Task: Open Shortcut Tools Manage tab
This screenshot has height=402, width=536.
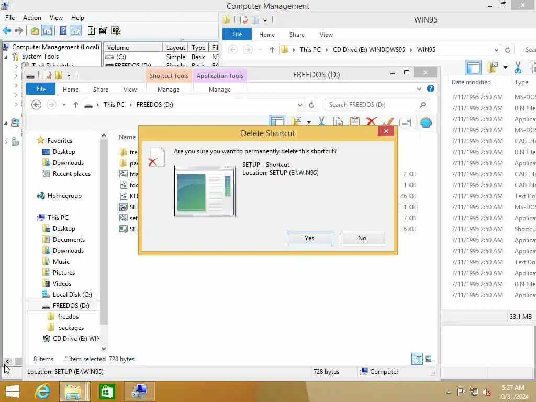Action: point(169,90)
